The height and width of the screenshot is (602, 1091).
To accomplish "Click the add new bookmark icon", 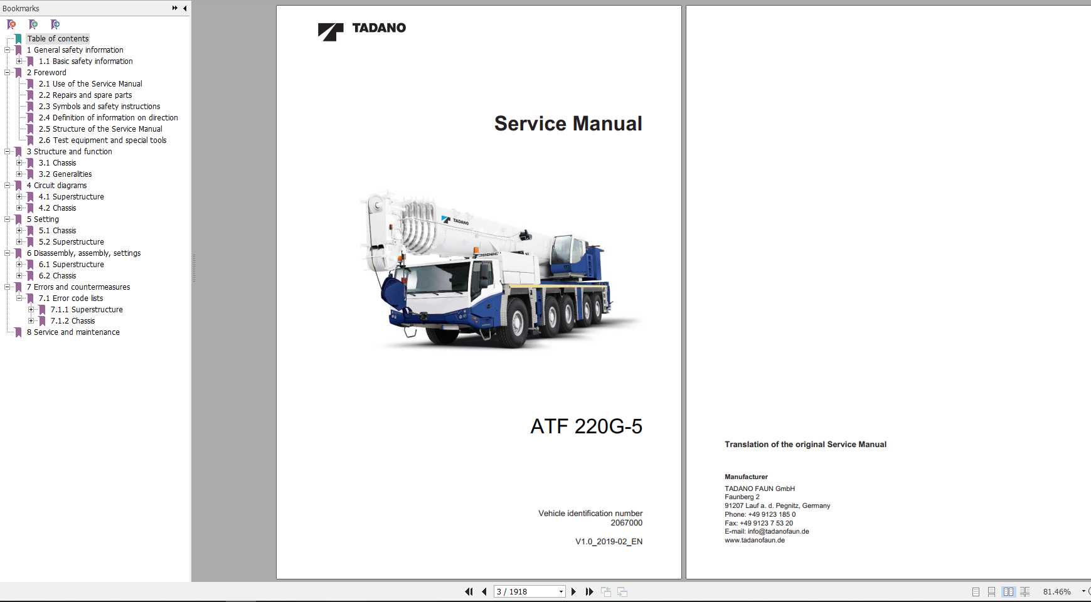I will [33, 24].
